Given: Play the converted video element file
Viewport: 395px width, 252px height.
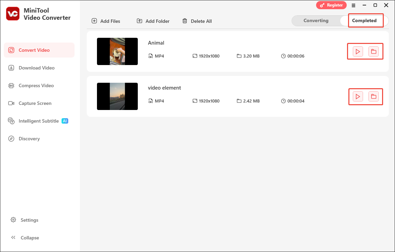Looking at the screenshot, I should [357, 96].
